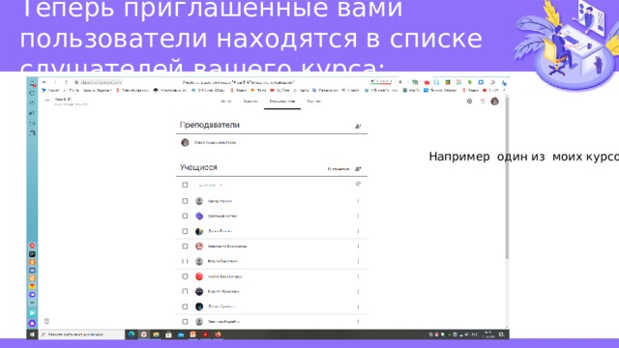The height and width of the screenshot is (348, 619).
Task: Open the account avatar in Classroom header
Action: coord(494,101)
